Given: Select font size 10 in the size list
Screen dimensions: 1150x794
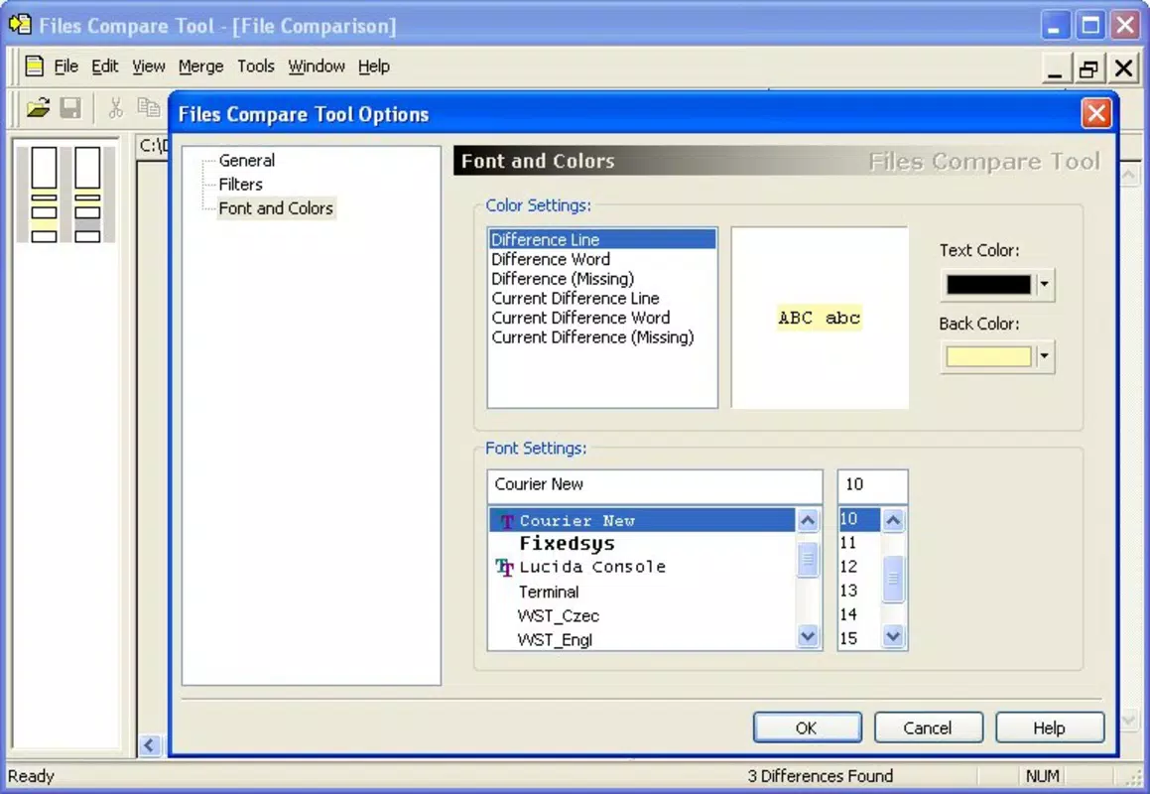Looking at the screenshot, I should pyautogui.click(x=859, y=519).
